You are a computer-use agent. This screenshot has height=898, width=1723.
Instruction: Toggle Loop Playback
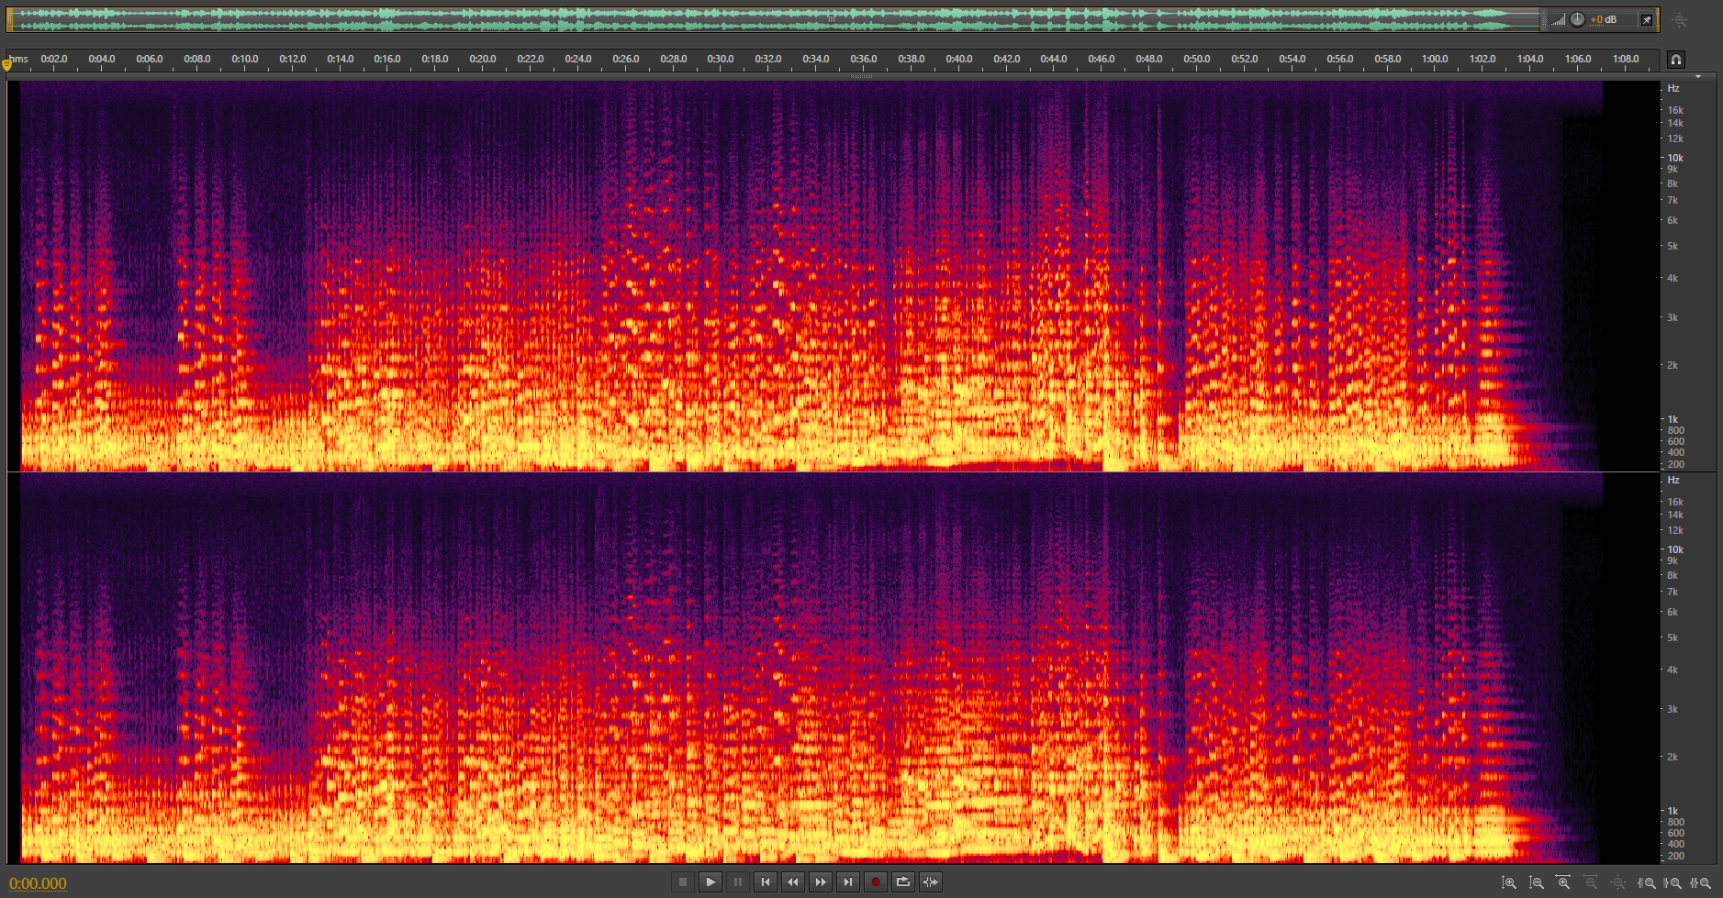(x=903, y=881)
